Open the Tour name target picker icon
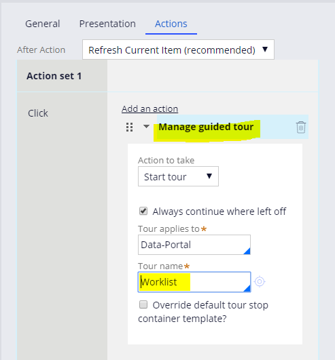Image resolution: width=335 pixels, height=360 pixels. coord(260,281)
